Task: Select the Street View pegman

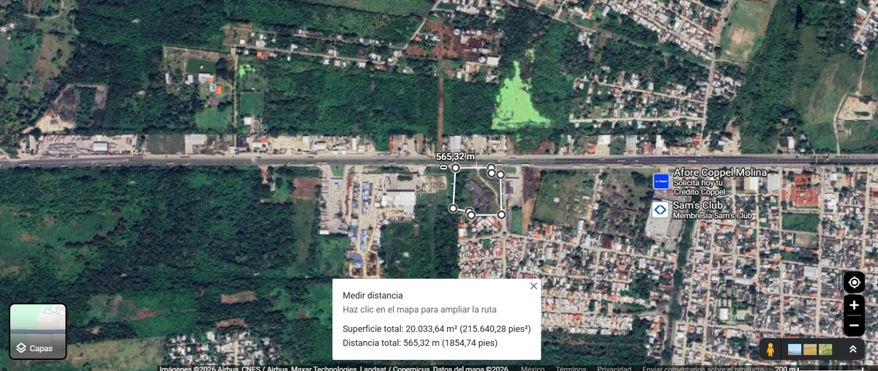Action: 770,350
